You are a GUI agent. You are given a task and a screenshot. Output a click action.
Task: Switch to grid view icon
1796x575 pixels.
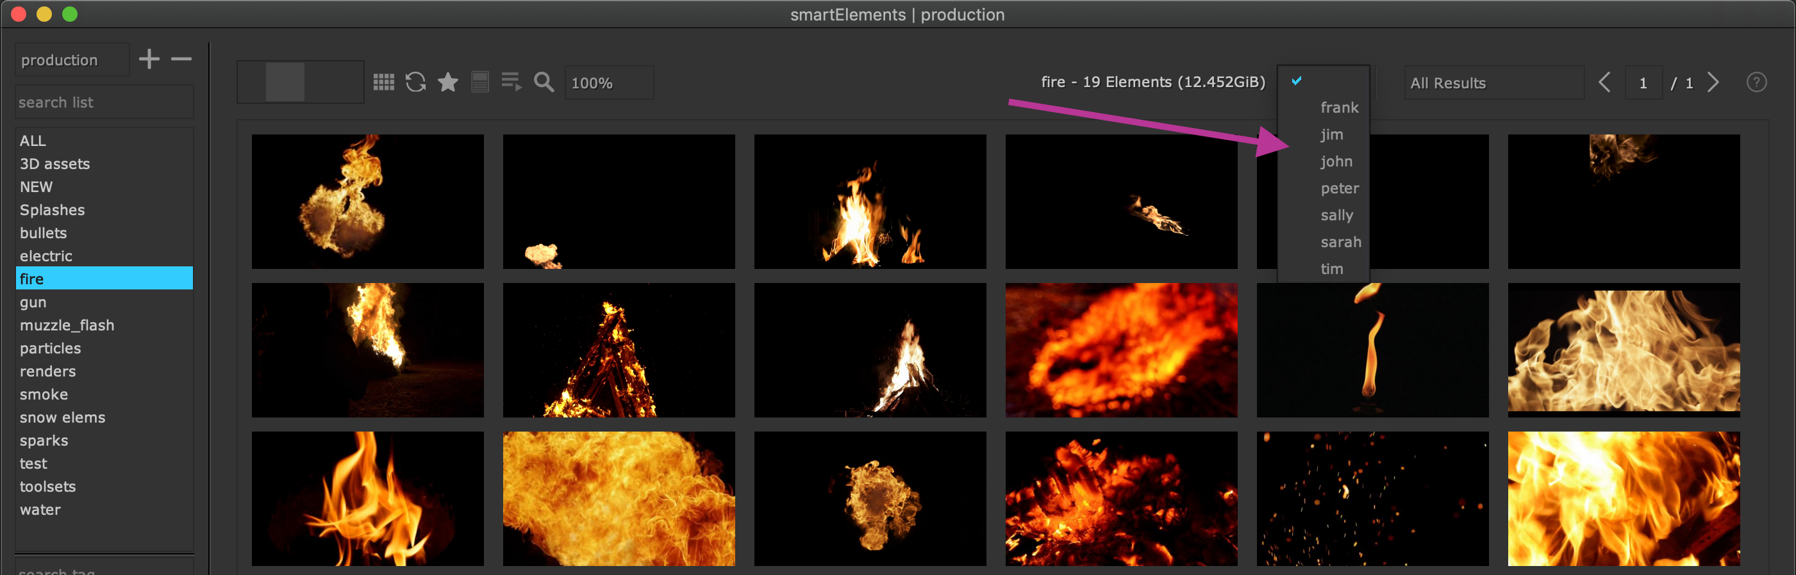[x=383, y=82]
